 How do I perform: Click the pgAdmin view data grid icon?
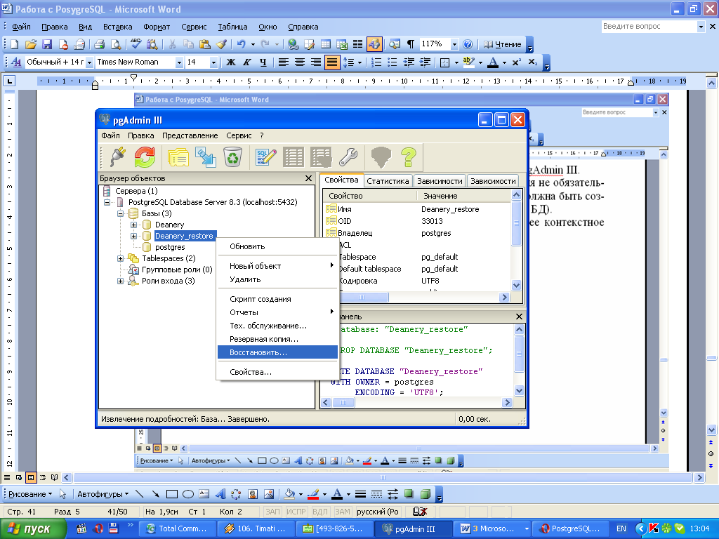coord(293,157)
